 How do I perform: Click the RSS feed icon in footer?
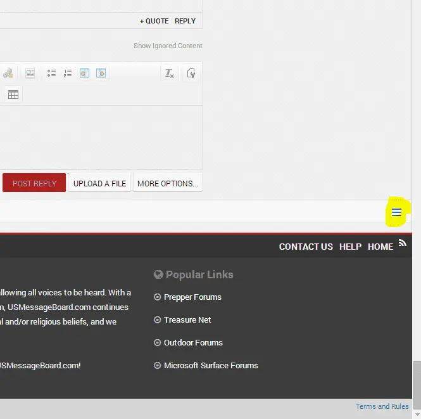point(402,243)
